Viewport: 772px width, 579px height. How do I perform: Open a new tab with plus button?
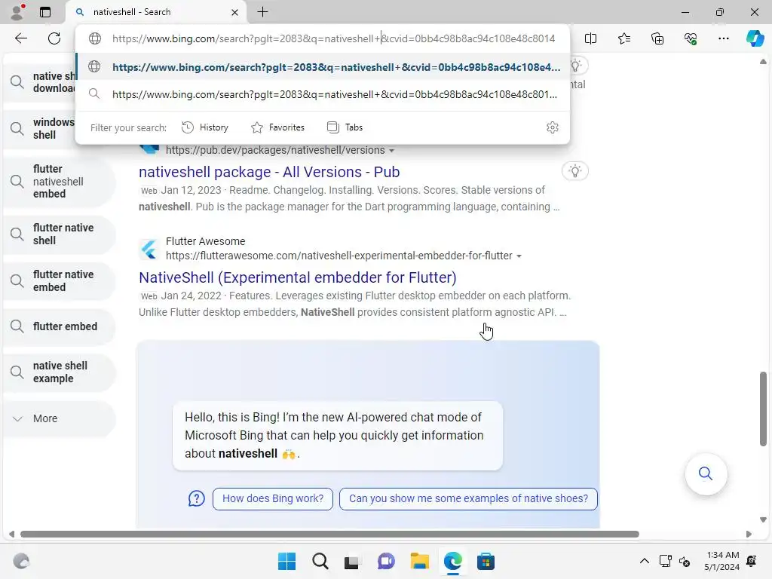[x=263, y=12]
